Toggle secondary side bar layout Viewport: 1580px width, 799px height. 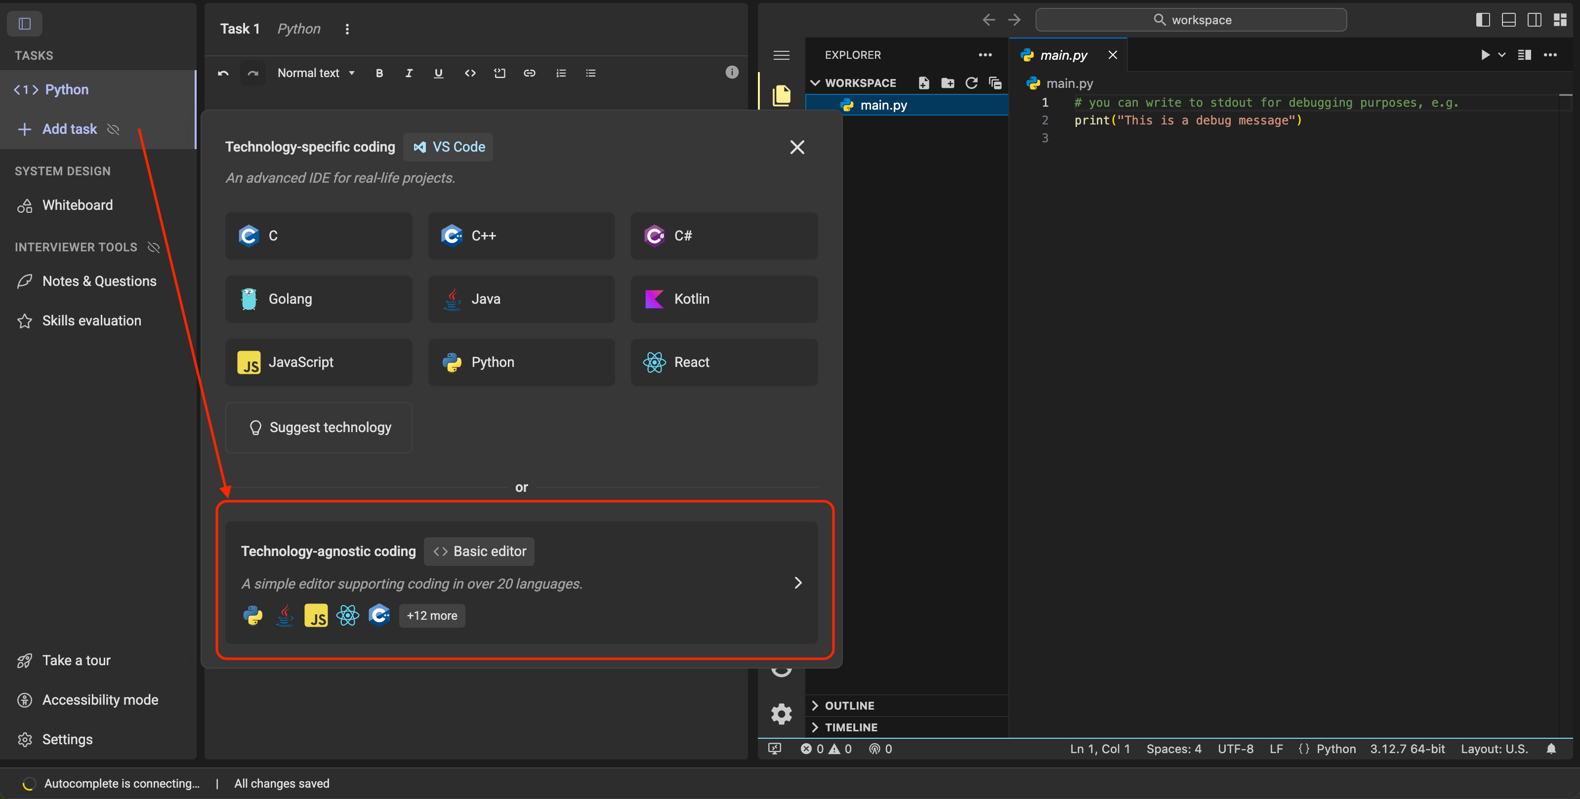(x=1535, y=20)
